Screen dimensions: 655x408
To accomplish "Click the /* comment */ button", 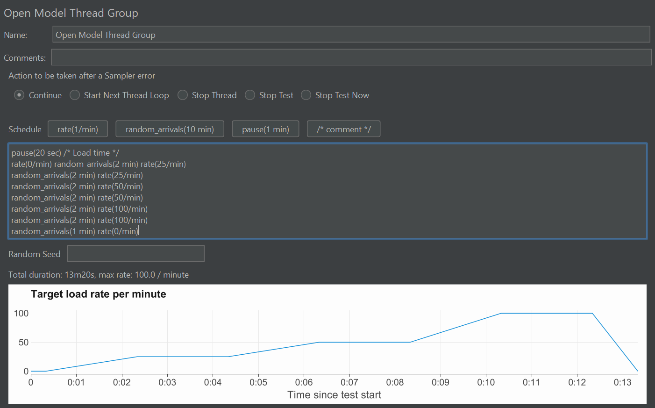I will click(x=343, y=129).
